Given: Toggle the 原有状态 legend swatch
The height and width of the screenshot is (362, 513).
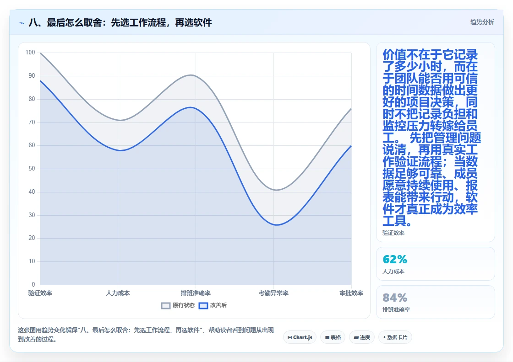Looking at the screenshot, I should click(165, 305).
